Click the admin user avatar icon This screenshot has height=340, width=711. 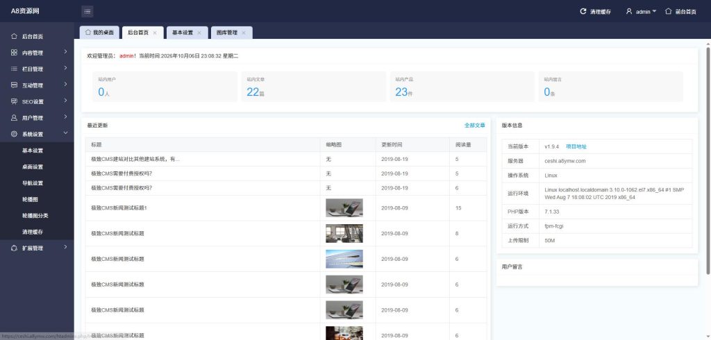pyautogui.click(x=629, y=11)
